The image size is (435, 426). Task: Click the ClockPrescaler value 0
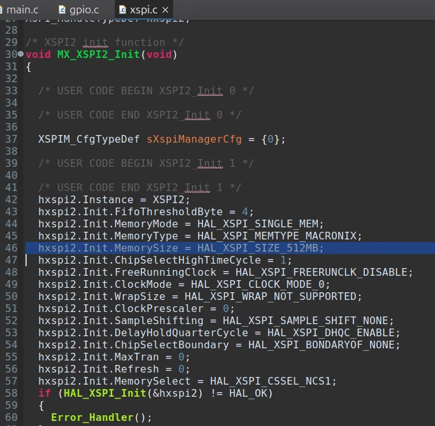[x=226, y=309]
